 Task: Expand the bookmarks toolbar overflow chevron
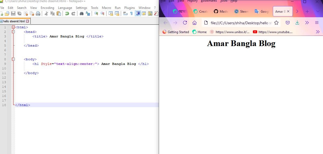[318, 32]
